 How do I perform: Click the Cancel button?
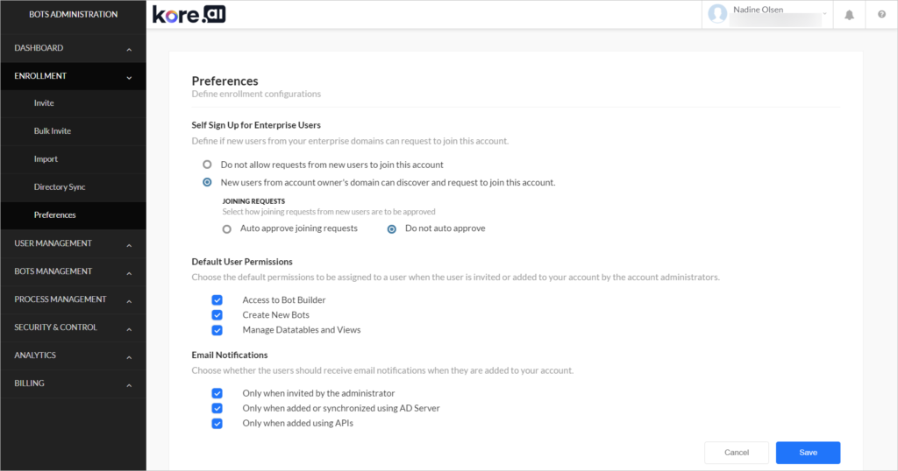737,452
